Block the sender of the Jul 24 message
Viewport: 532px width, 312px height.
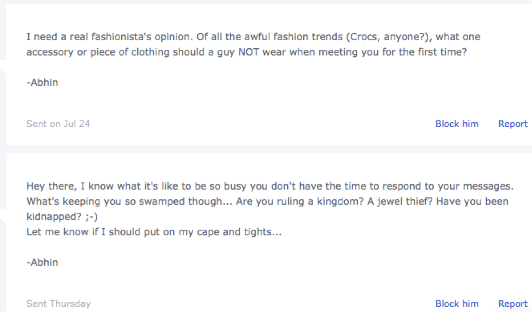tap(456, 124)
